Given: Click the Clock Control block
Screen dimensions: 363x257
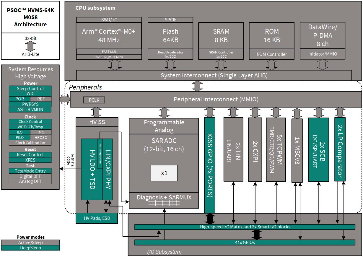Looking at the screenshot, I should click(x=30, y=121).
